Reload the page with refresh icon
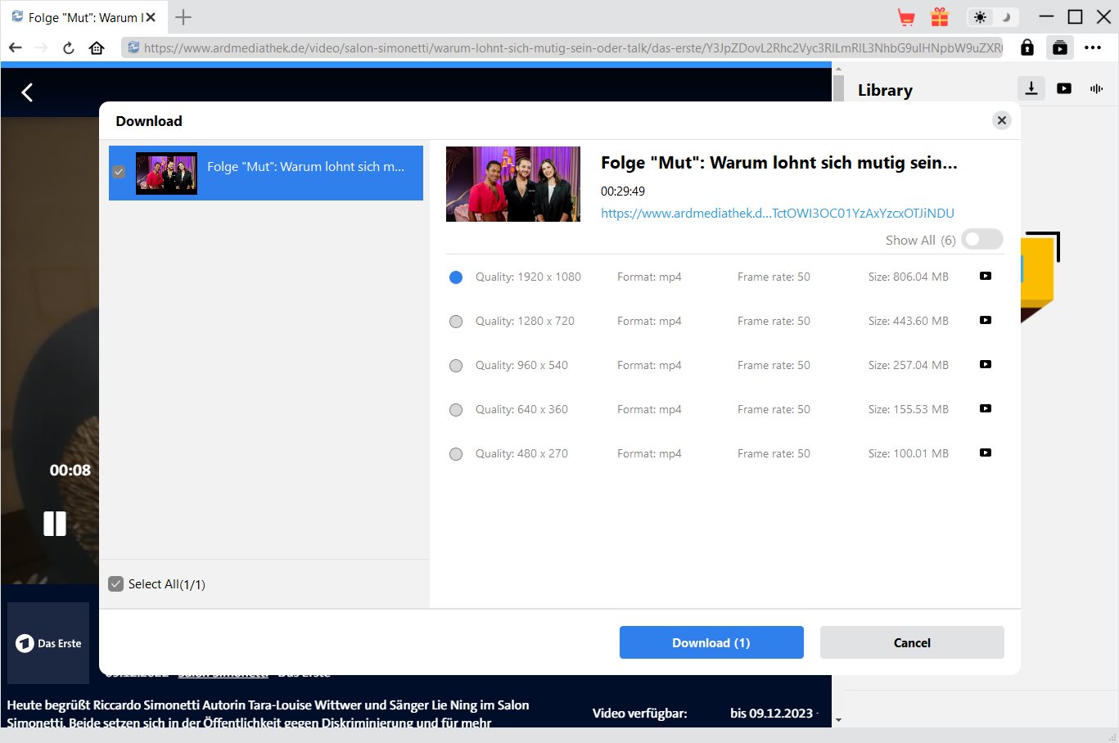This screenshot has width=1119, height=743. click(x=69, y=47)
